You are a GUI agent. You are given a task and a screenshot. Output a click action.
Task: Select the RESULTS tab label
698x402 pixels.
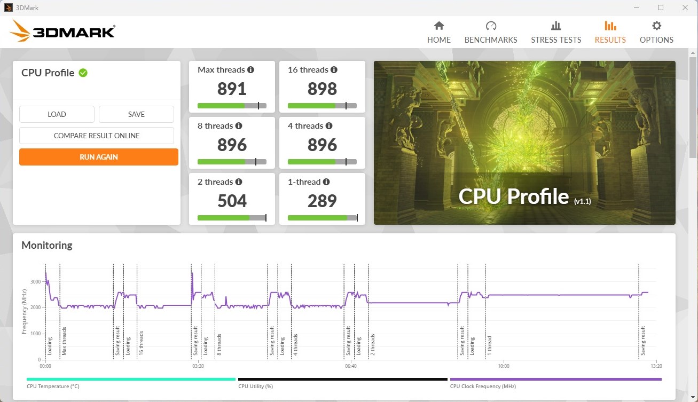tap(610, 40)
